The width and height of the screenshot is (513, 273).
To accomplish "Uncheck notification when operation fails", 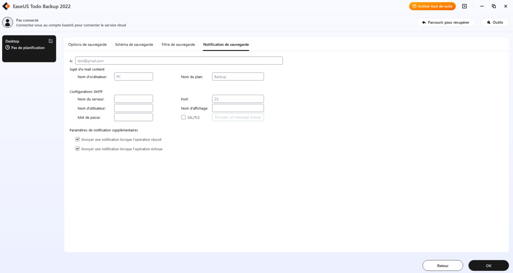I will 77,149.
